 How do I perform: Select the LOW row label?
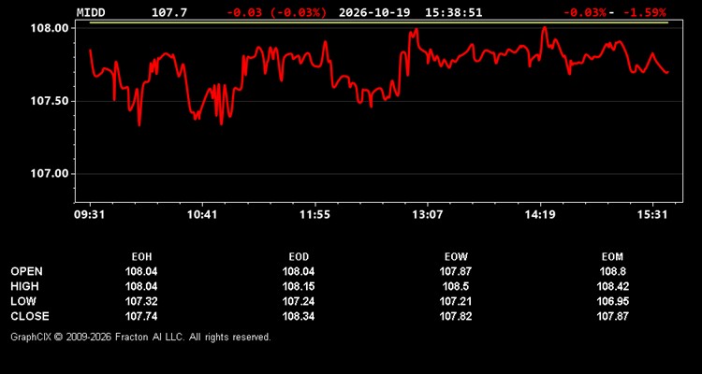click(x=23, y=301)
